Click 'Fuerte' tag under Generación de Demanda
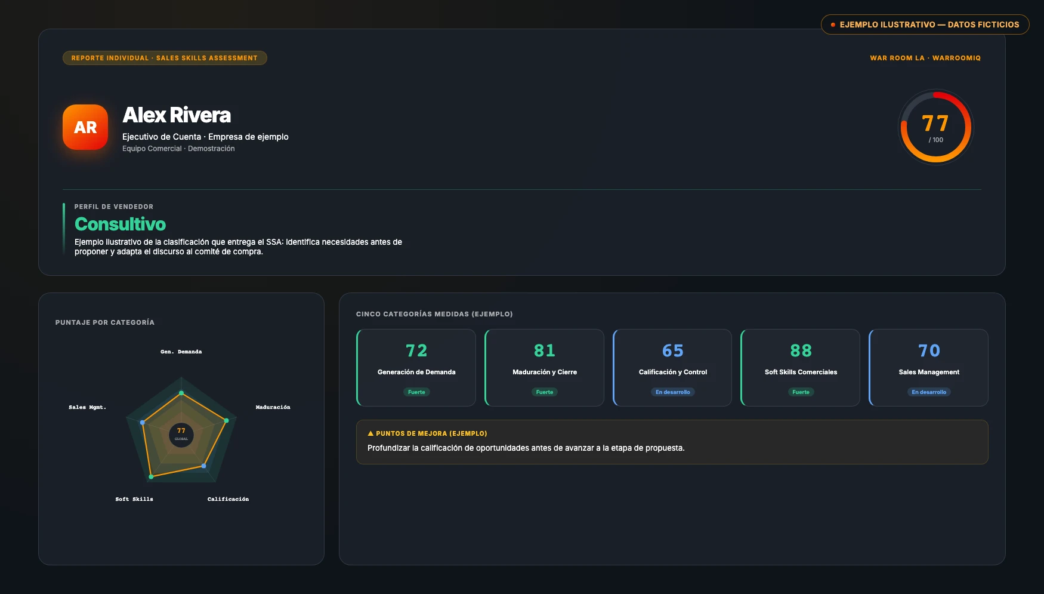Screen dimensions: 1044x594 pyautogui.click(x=416, y=392)
